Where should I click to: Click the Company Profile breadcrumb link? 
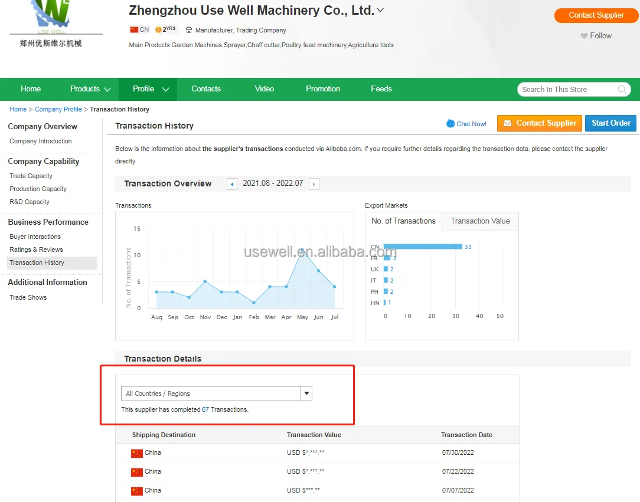(x=58, y=109)
